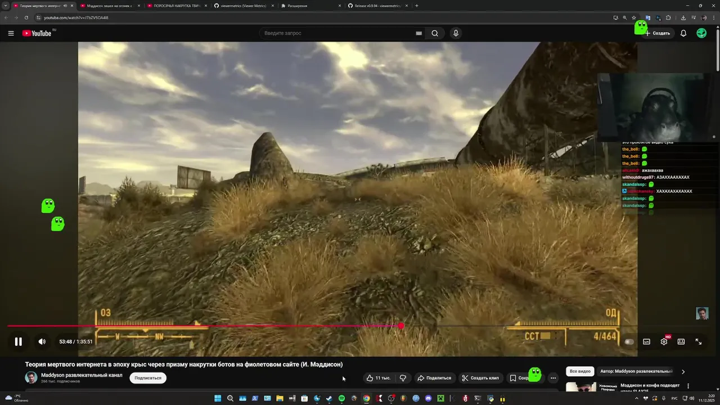Open the Chrome three-dot menu

(x=714, y=17)
